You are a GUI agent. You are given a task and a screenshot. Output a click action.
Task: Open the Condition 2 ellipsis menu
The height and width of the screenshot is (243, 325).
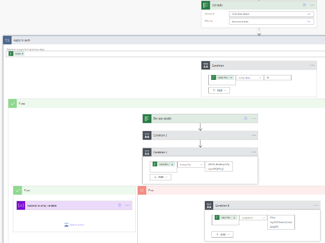click(254, 135)
